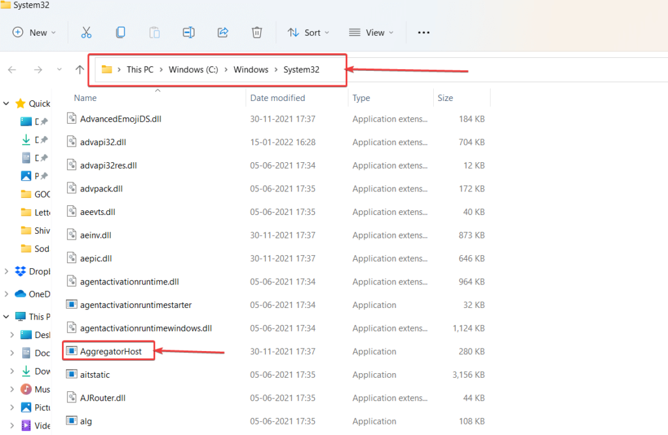The height and width of the screenshot is (435, 668).
Task: Expand the Downloads folder node
Action: (x=12, y=371)
